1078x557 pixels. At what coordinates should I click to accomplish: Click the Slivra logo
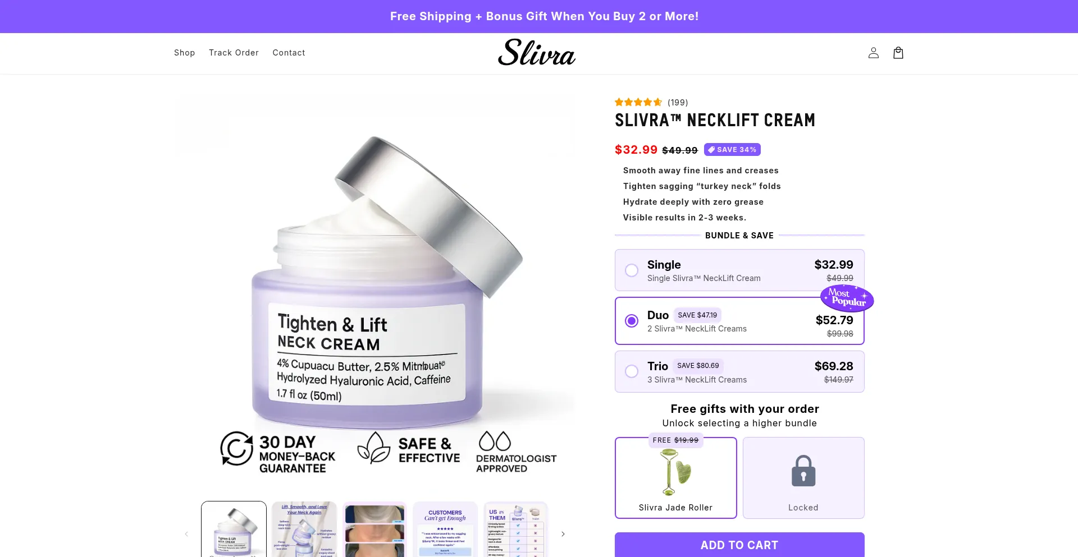click(x=537, y=53)
